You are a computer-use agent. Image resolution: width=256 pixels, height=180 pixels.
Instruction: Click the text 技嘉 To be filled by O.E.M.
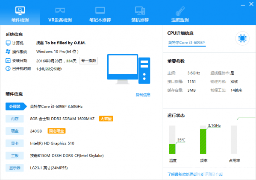pos(61,43)
